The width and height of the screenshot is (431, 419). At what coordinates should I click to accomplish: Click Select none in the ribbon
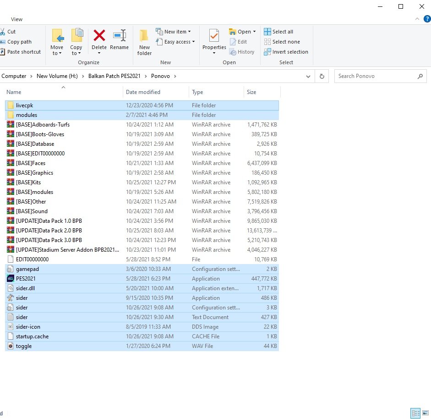point(282,42)
